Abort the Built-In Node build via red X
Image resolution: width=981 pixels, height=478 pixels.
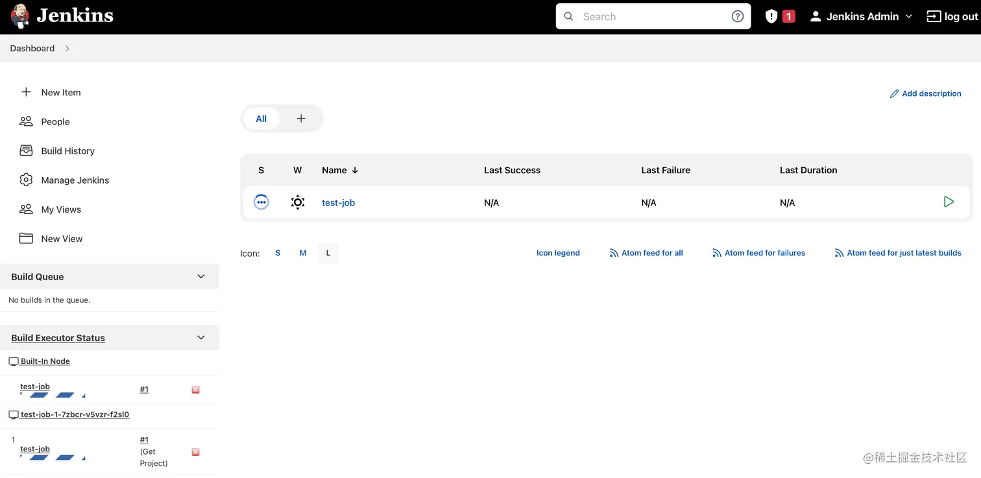[x=195, y=389]
